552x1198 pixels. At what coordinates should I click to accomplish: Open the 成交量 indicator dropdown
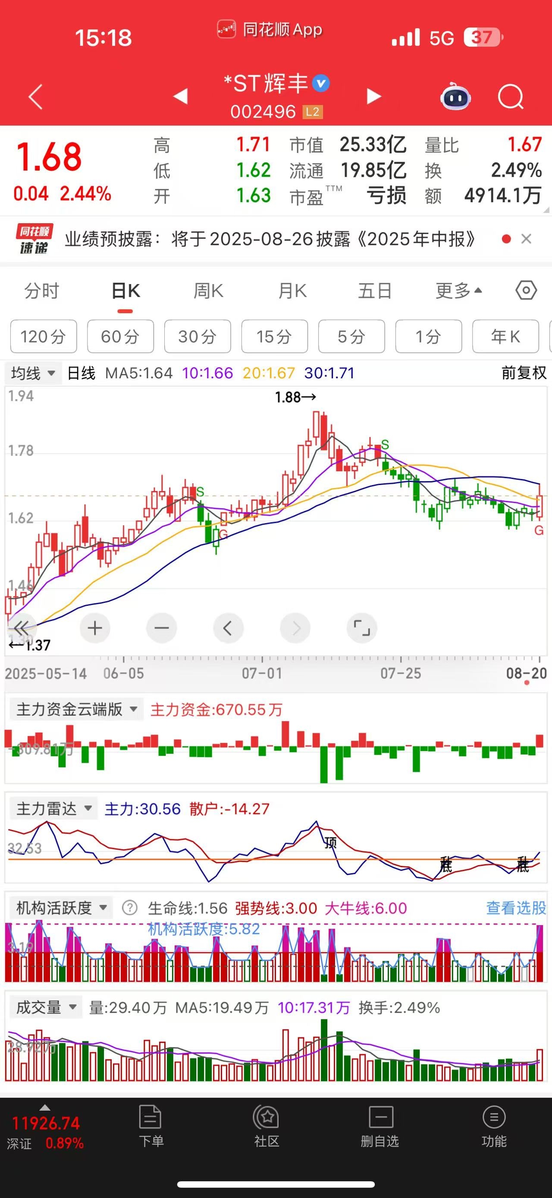click(x=46, y=1007)
